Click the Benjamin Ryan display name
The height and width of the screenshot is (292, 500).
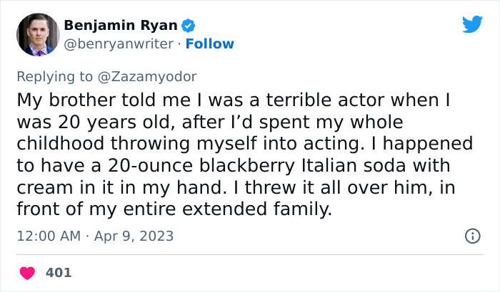click(121, 26)
